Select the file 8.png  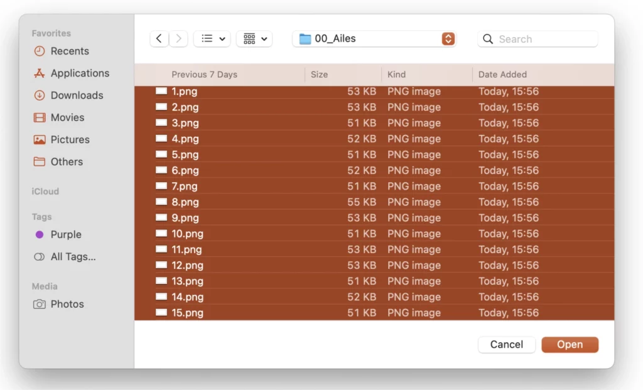pyautogui.click(x=374, y=202)
